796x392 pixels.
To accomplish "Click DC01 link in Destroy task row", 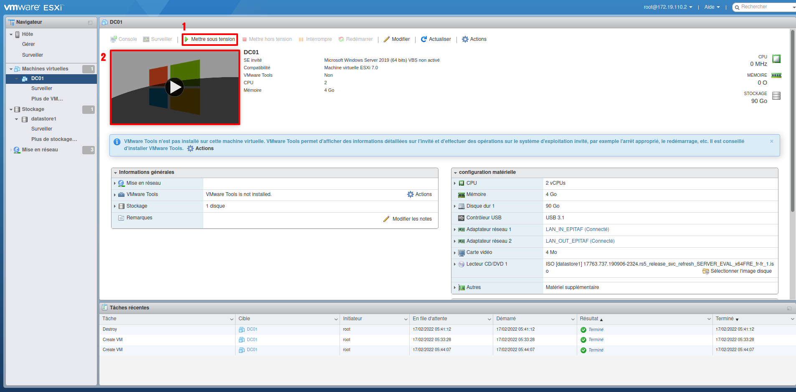I will pos(252,329).
